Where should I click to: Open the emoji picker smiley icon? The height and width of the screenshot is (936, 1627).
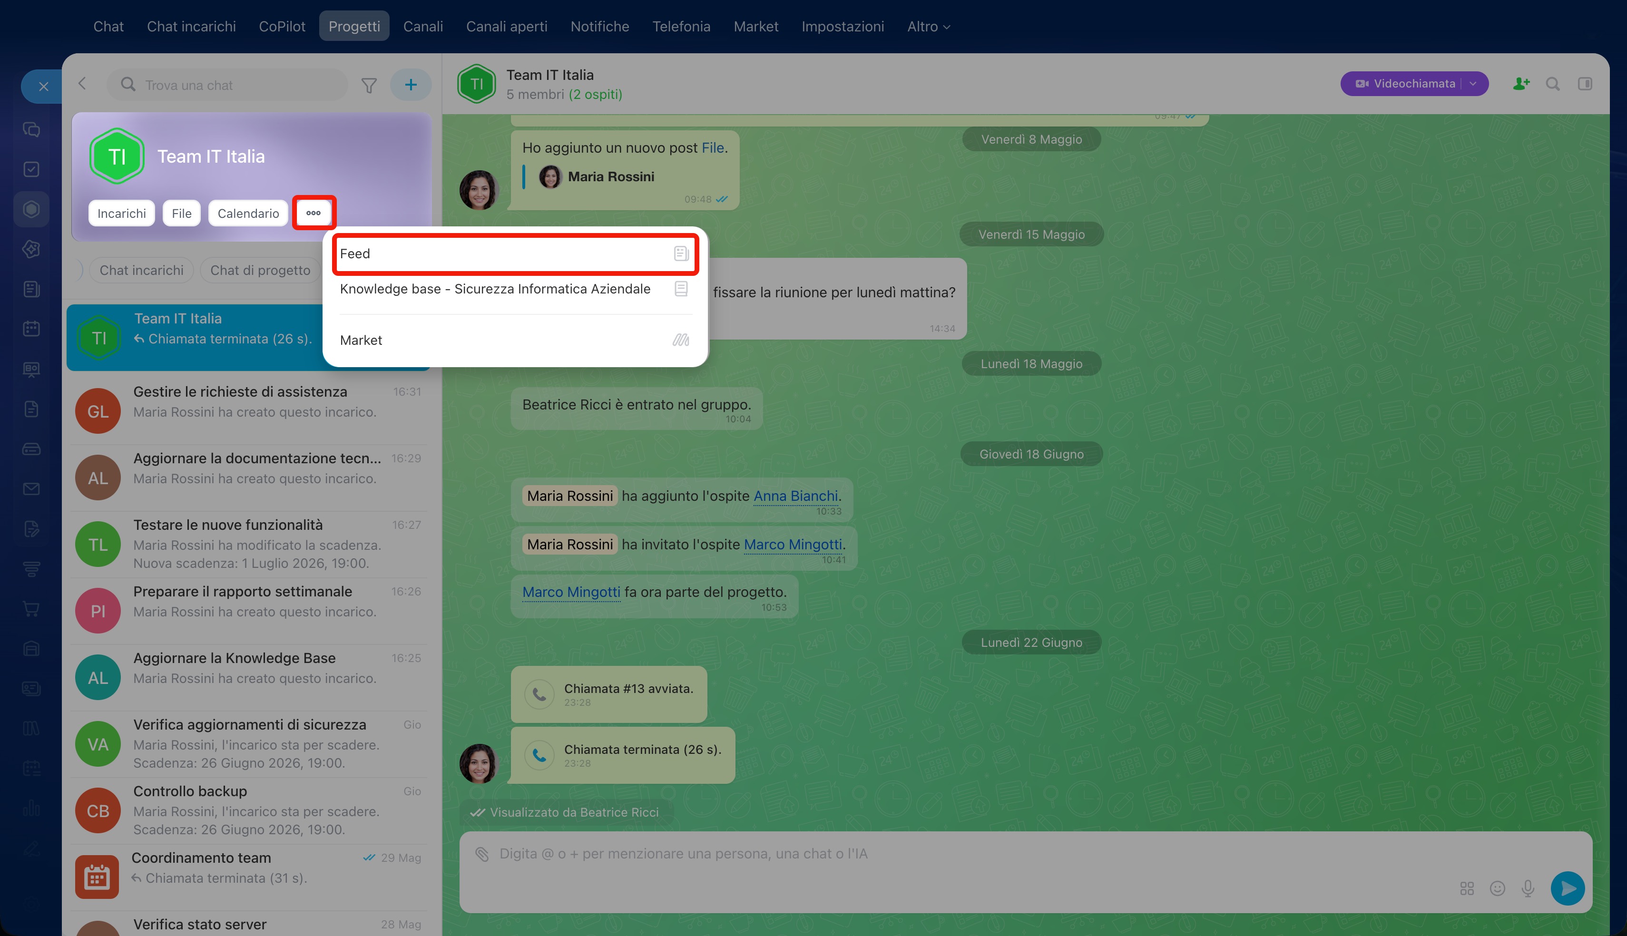click(x=1498, y=888)
